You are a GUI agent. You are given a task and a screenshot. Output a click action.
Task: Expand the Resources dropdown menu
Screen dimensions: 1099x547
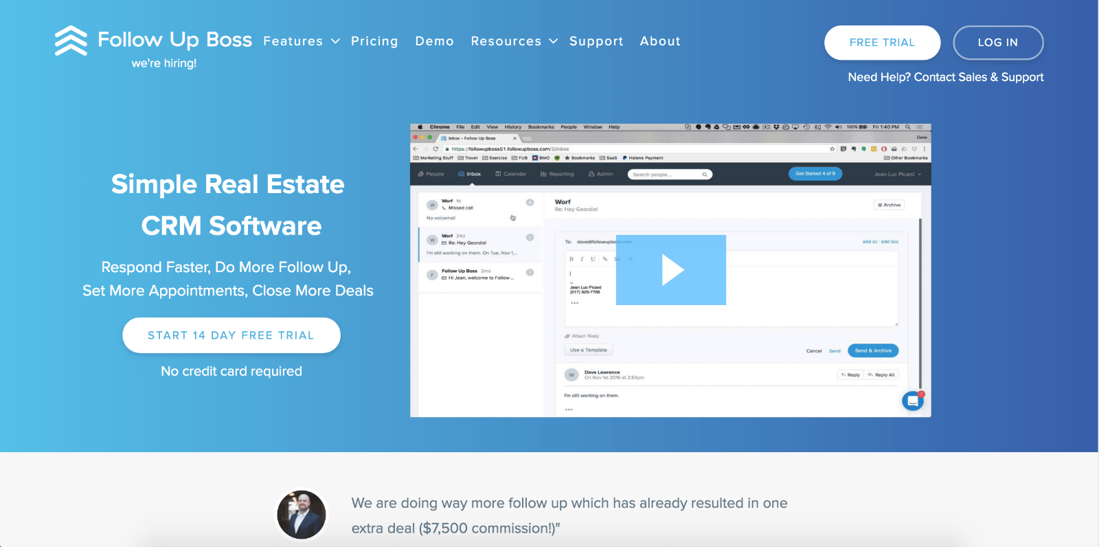tap(514, 41)
